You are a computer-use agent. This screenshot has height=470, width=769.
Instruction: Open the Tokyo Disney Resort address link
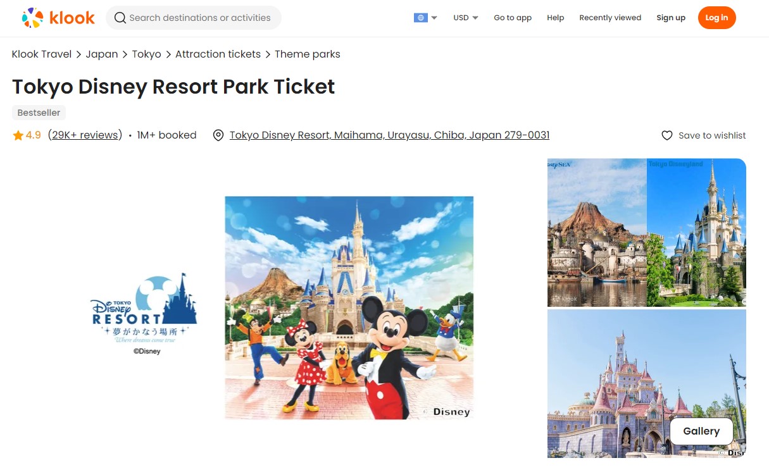point(389,135)
